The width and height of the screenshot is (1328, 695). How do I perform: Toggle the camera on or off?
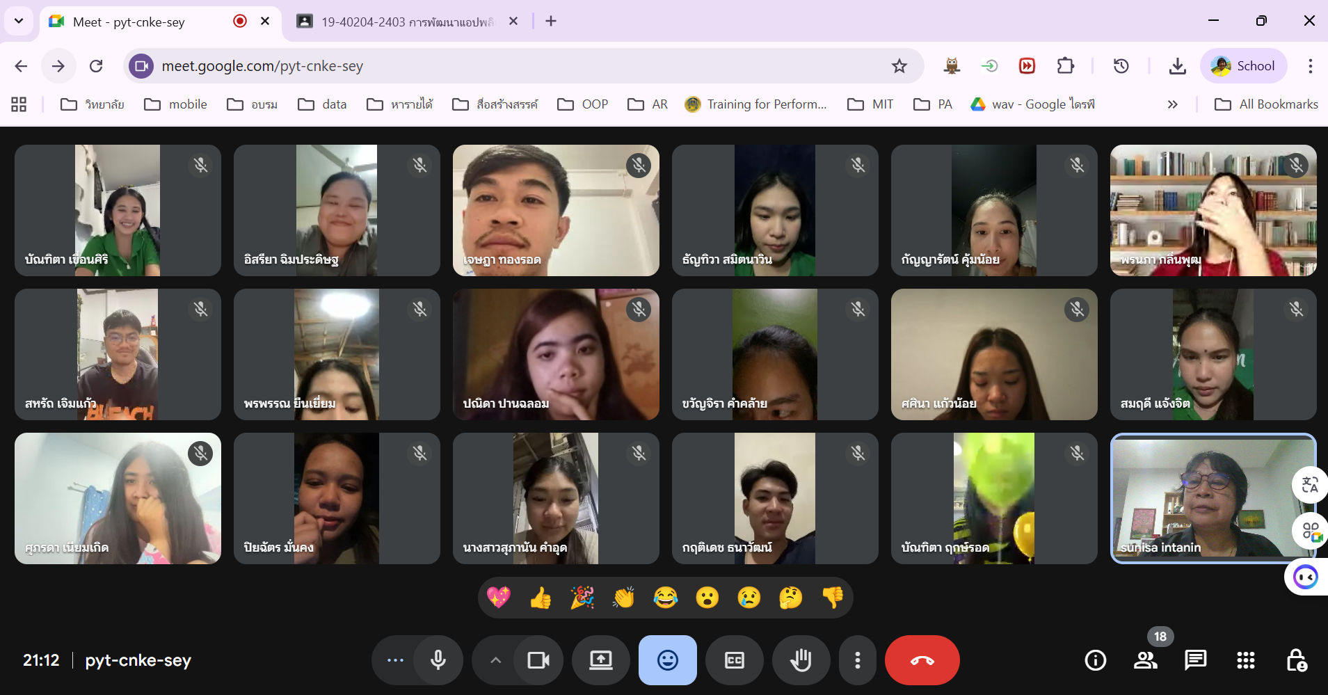pyautogui.click(x=538, y=660)
